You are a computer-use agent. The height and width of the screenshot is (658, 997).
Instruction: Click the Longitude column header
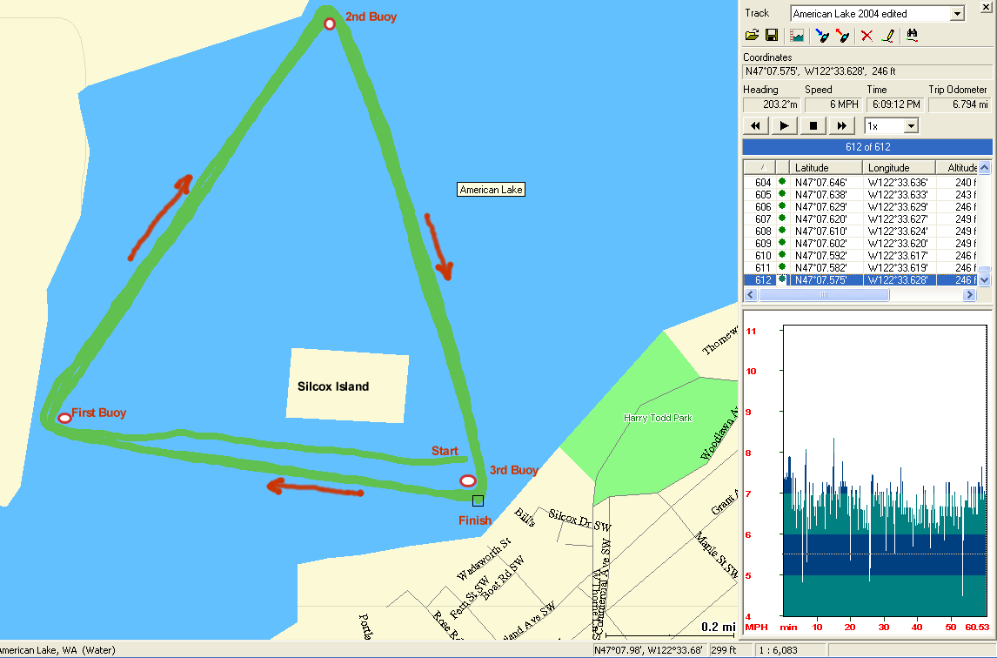899,168
